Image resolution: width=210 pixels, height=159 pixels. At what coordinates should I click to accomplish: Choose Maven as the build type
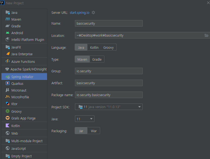(x=82, y=59)
